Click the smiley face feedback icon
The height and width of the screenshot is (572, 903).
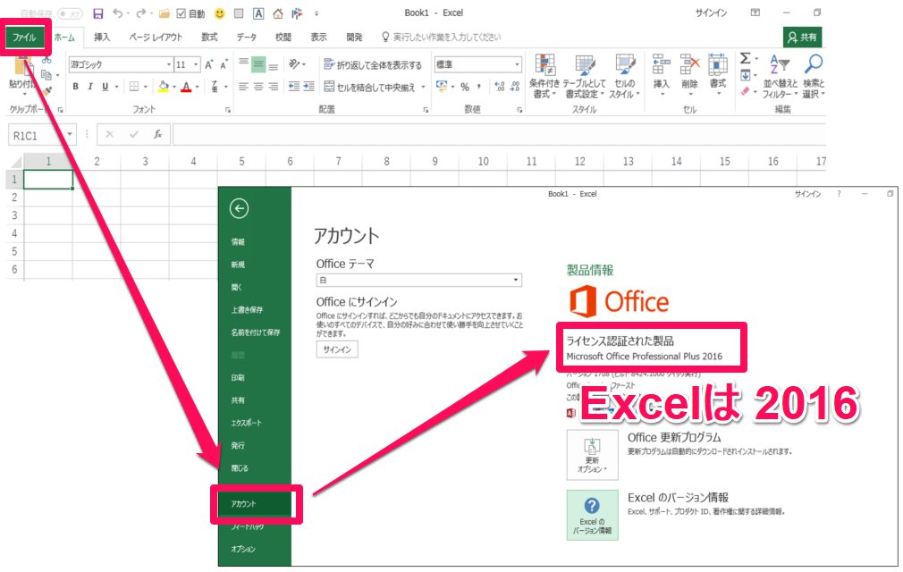(x=219, y=13)
